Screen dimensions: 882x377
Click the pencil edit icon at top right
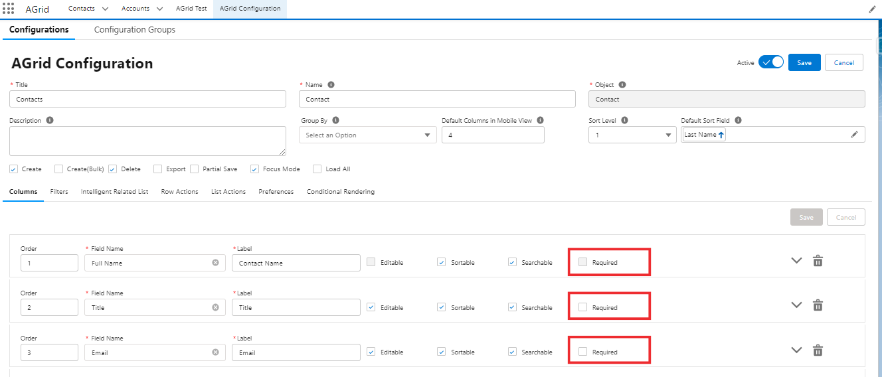[872, 9]
